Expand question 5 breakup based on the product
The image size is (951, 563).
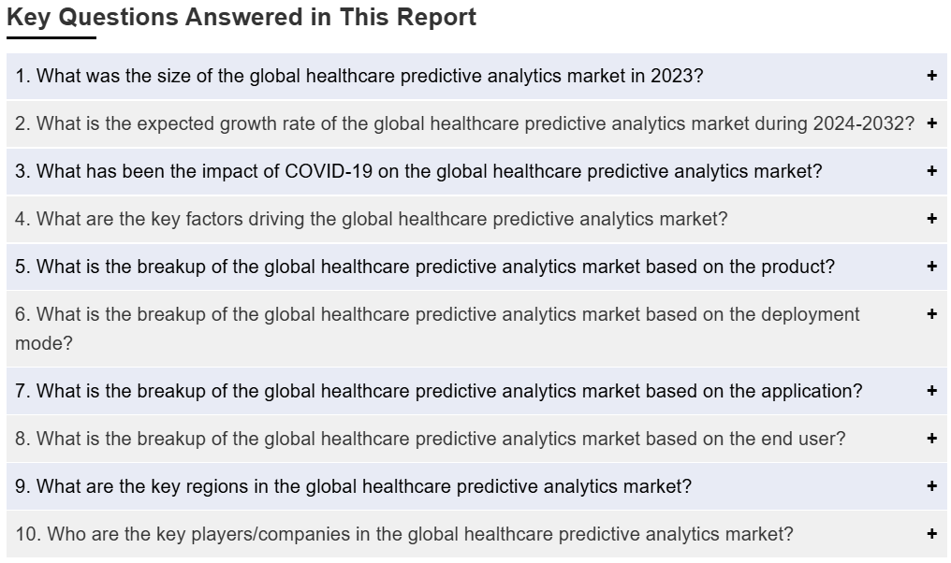point(476,267)
